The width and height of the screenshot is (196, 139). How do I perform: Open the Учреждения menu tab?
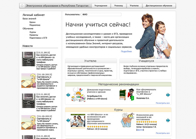coord(101,6)
